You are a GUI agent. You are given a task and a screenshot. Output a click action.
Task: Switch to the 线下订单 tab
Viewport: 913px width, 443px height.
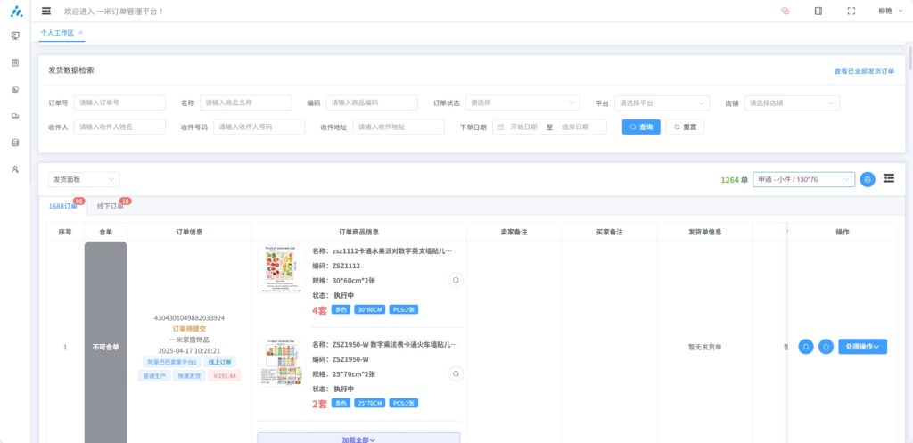tap(111, 207)
